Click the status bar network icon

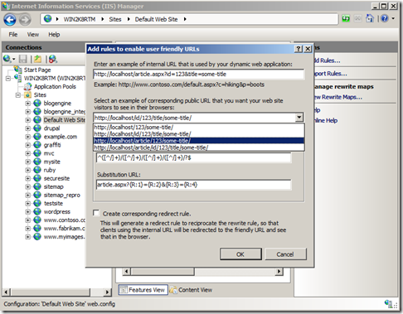pyautogui.click(x=388, y=303)
